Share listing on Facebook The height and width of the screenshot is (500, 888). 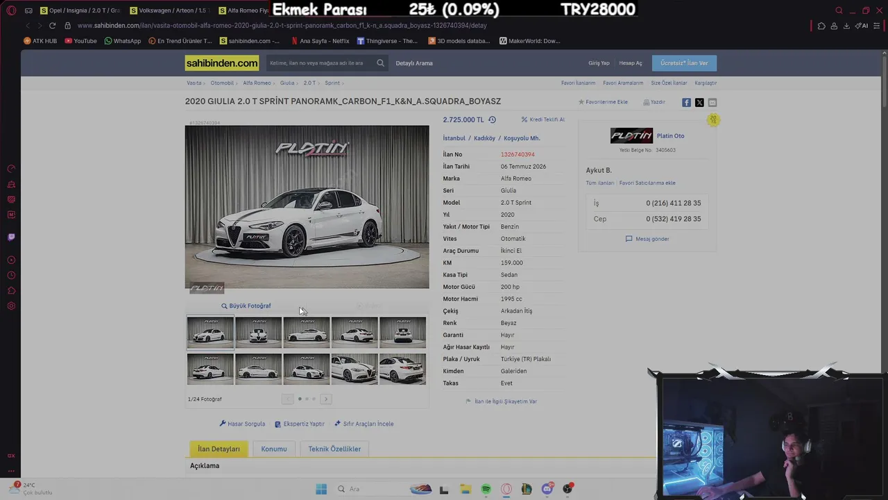point(686,102)
